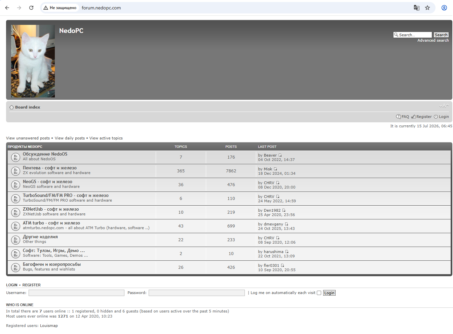Open the browser profile account icon

pyautogui.click(x=444, y=8)
